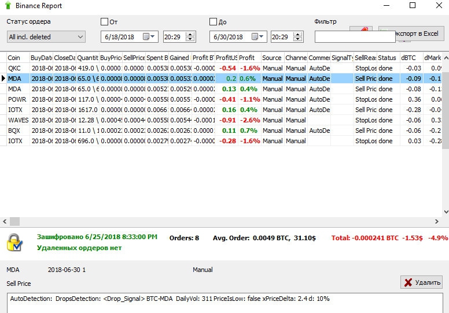Click the 'Orders: 8' summary text

coord(184,238)
